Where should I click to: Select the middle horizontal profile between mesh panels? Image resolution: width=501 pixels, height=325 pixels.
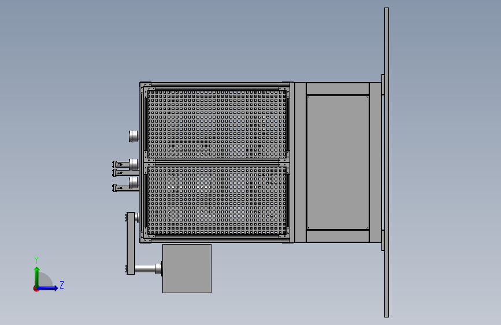[217, 162]
